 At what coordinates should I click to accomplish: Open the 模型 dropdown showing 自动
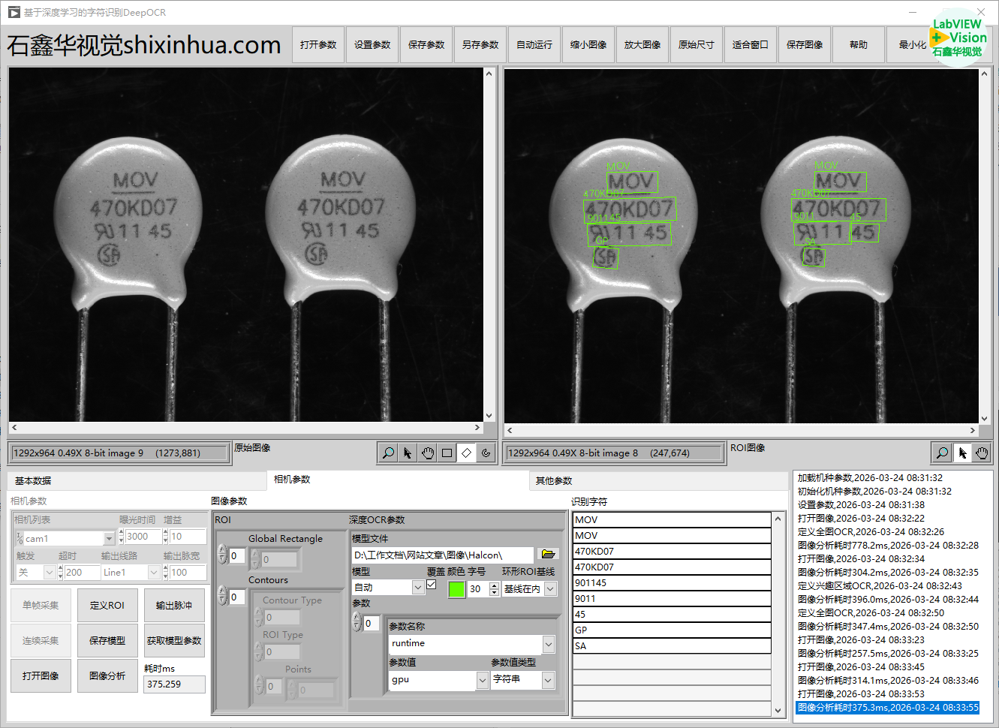[418, 588]
